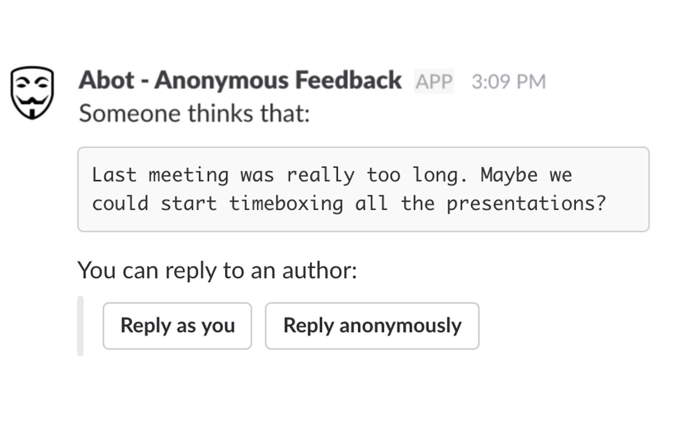Click the word "presentations?" in the feedback
700x437 pixels.
tap(526, 204)
